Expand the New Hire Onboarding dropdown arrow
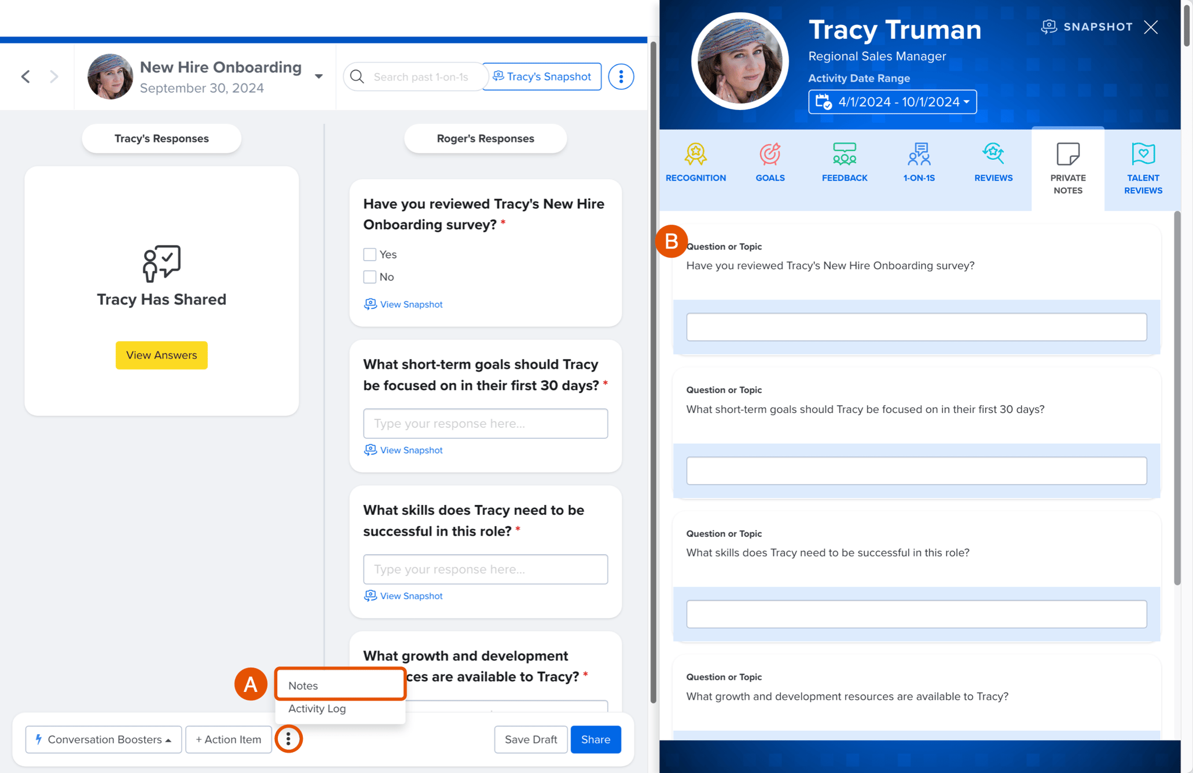The width and height of the screenshot is (1193, 773). click(318, 76)
